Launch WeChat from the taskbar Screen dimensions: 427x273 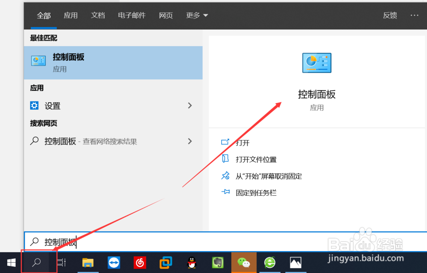[x=243, y=262]
